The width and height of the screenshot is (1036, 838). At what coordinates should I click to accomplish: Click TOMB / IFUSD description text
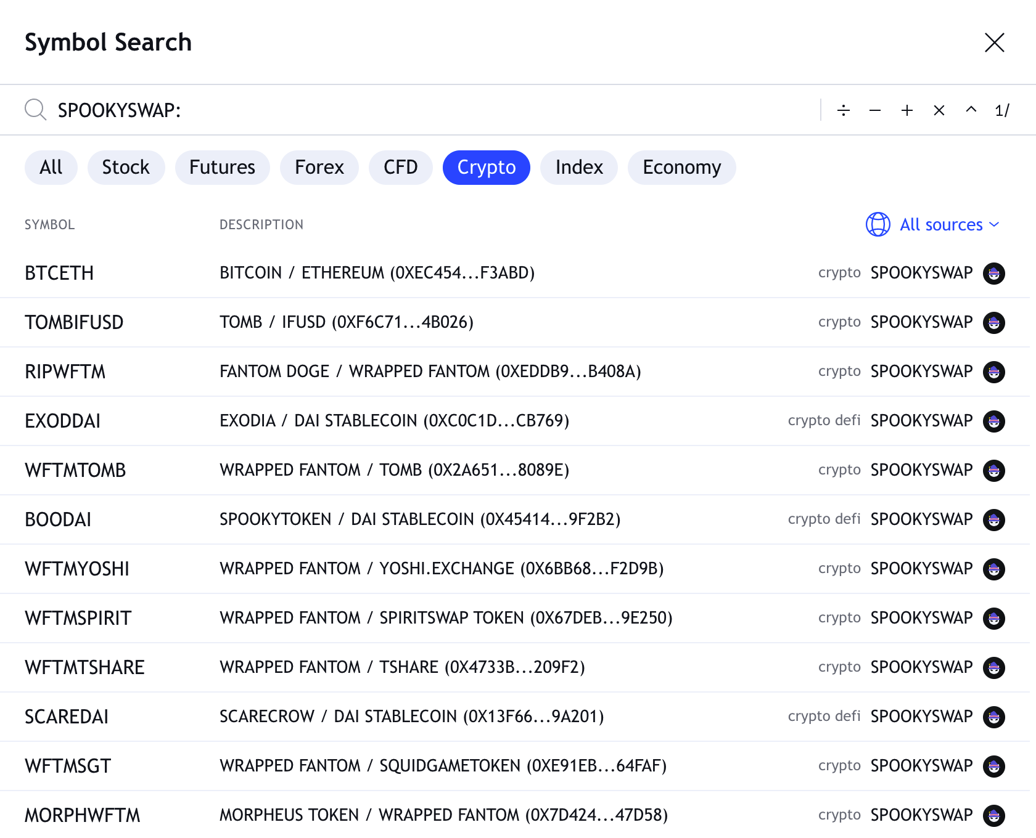347,322
